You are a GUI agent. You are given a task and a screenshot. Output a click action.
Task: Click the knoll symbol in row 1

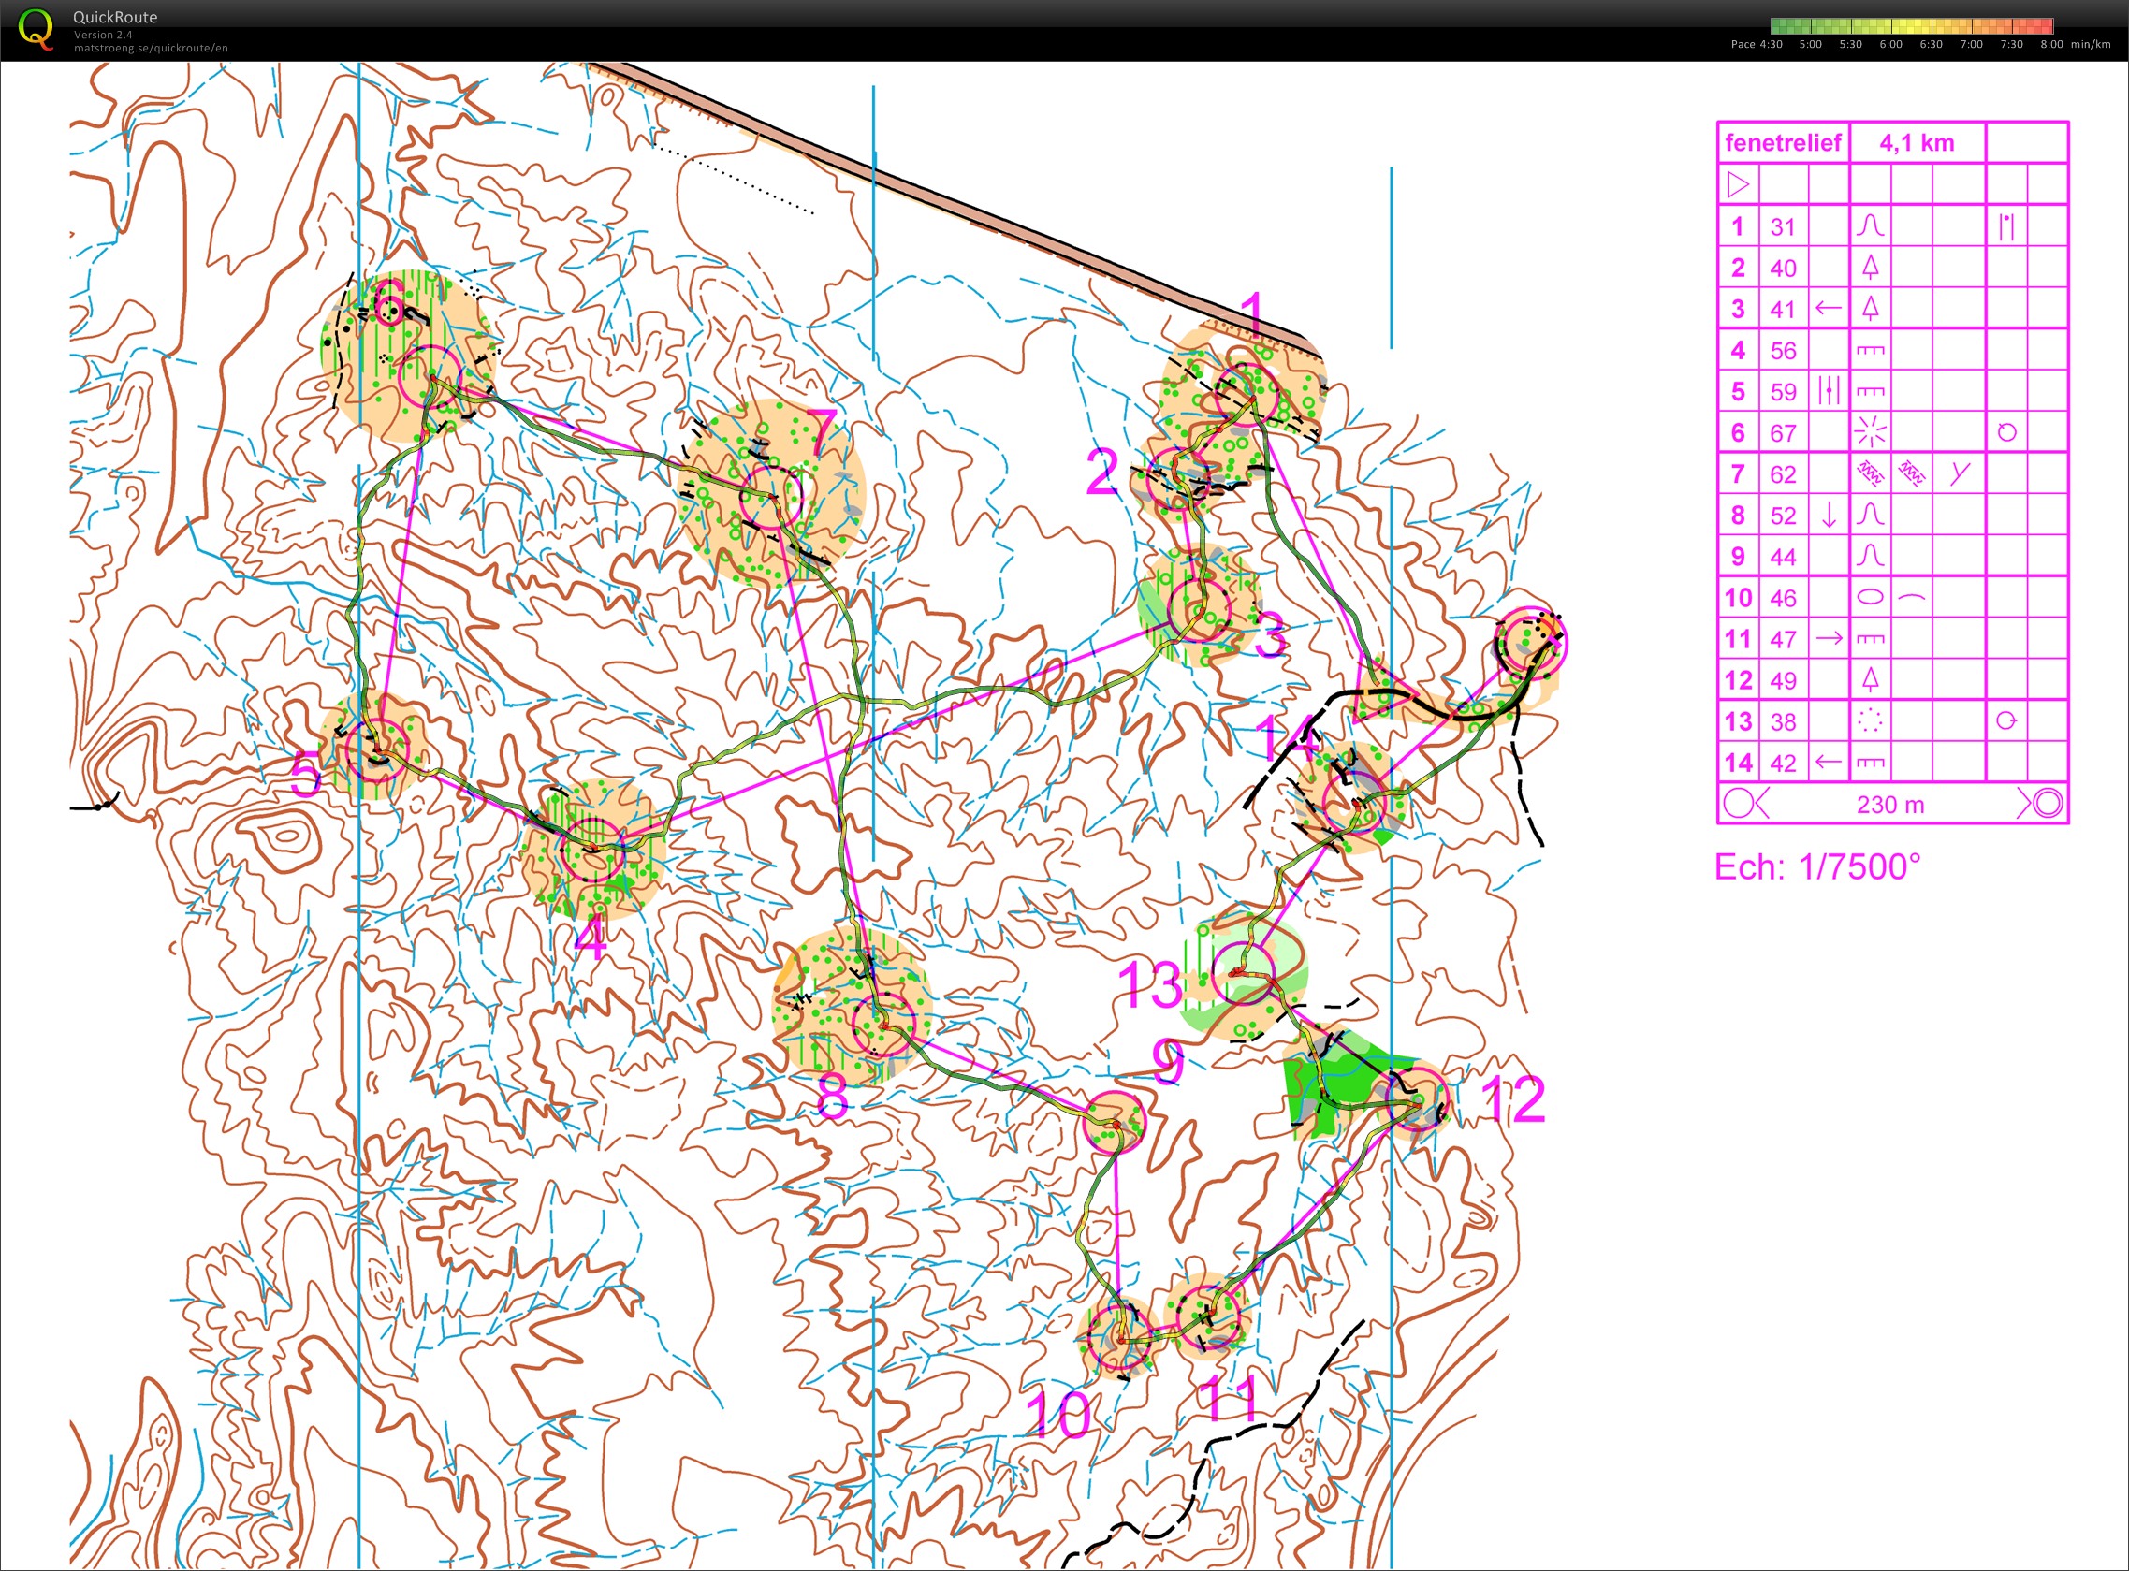(1870, 226)
